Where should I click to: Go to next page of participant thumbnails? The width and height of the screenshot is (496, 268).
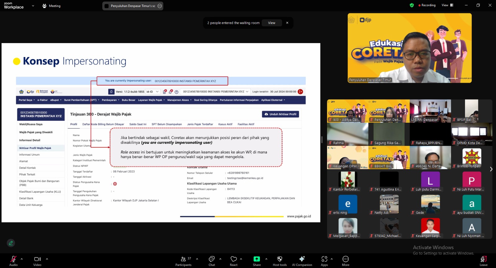[x=491, y=169]
